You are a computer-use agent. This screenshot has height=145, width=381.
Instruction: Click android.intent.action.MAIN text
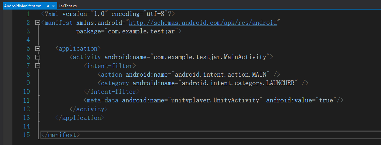[221, 74]
